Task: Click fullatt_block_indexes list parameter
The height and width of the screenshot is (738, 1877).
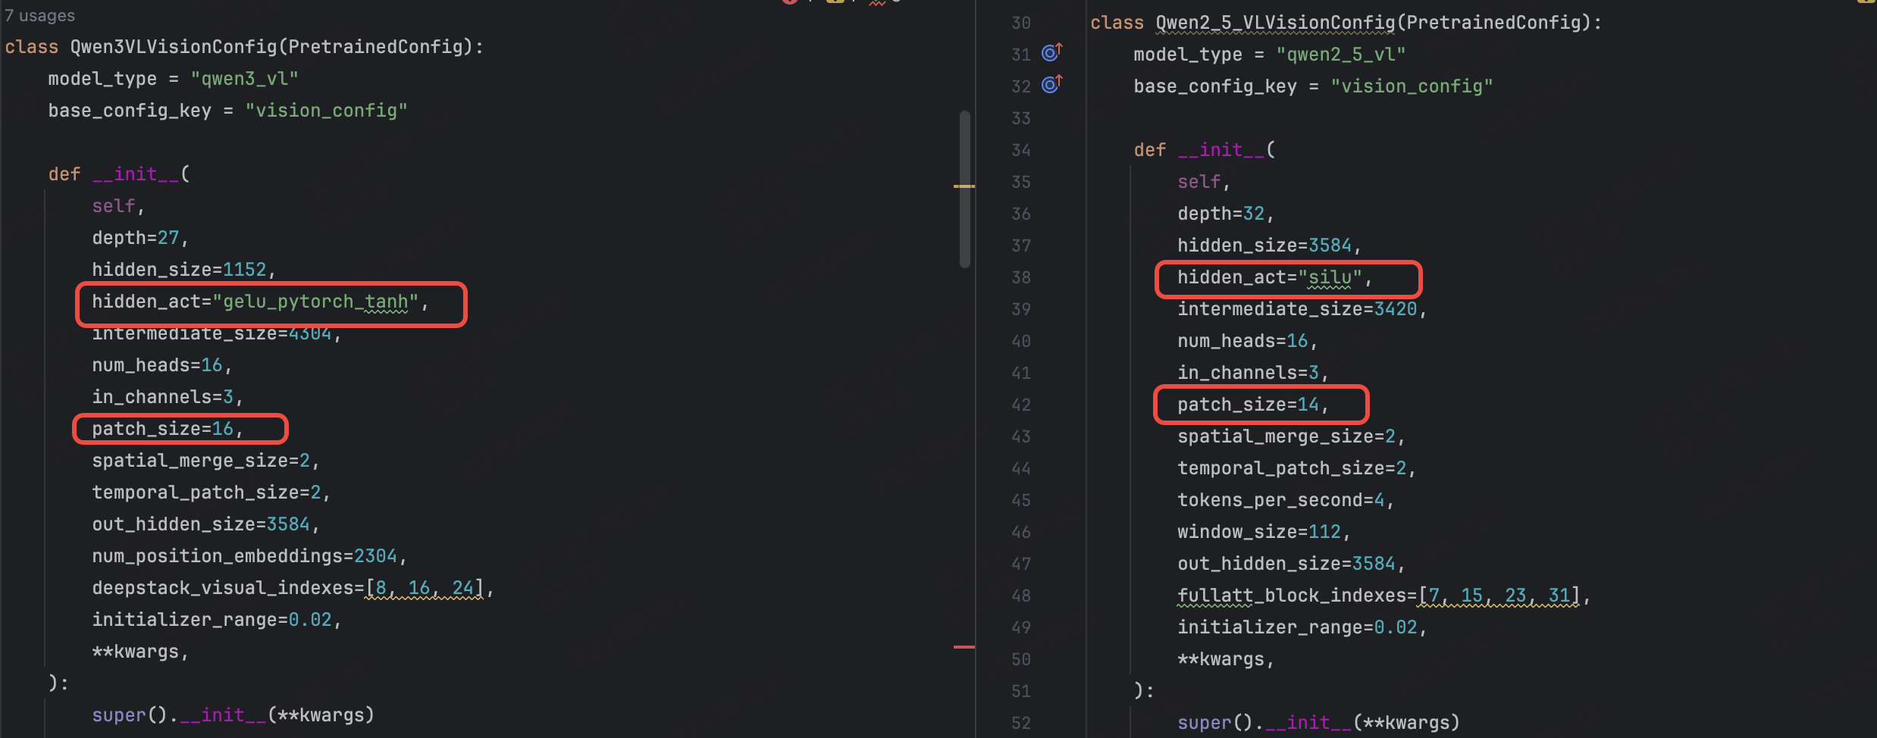Action: click(1379, 596)
